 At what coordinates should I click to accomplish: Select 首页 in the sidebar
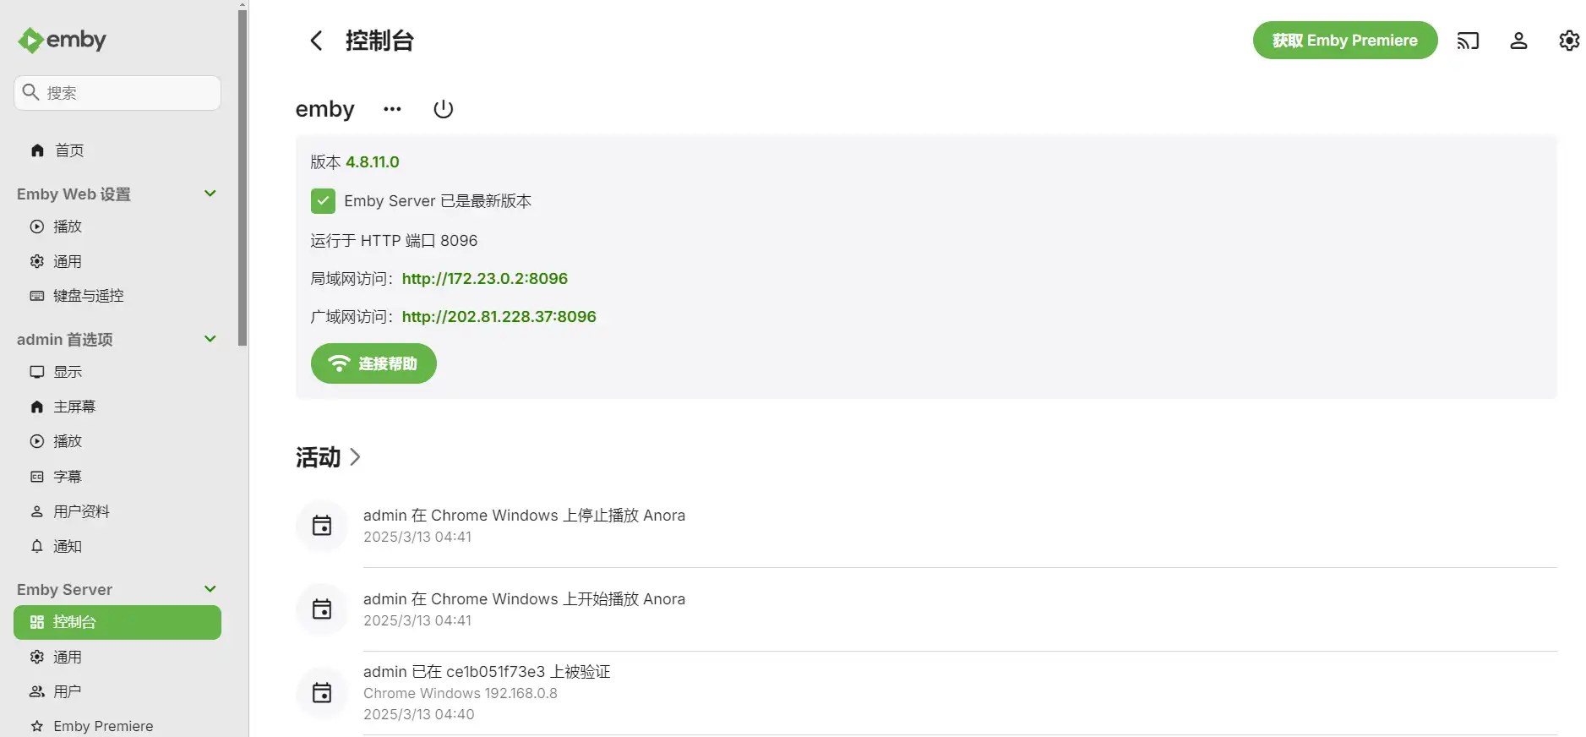pos(69,150)
